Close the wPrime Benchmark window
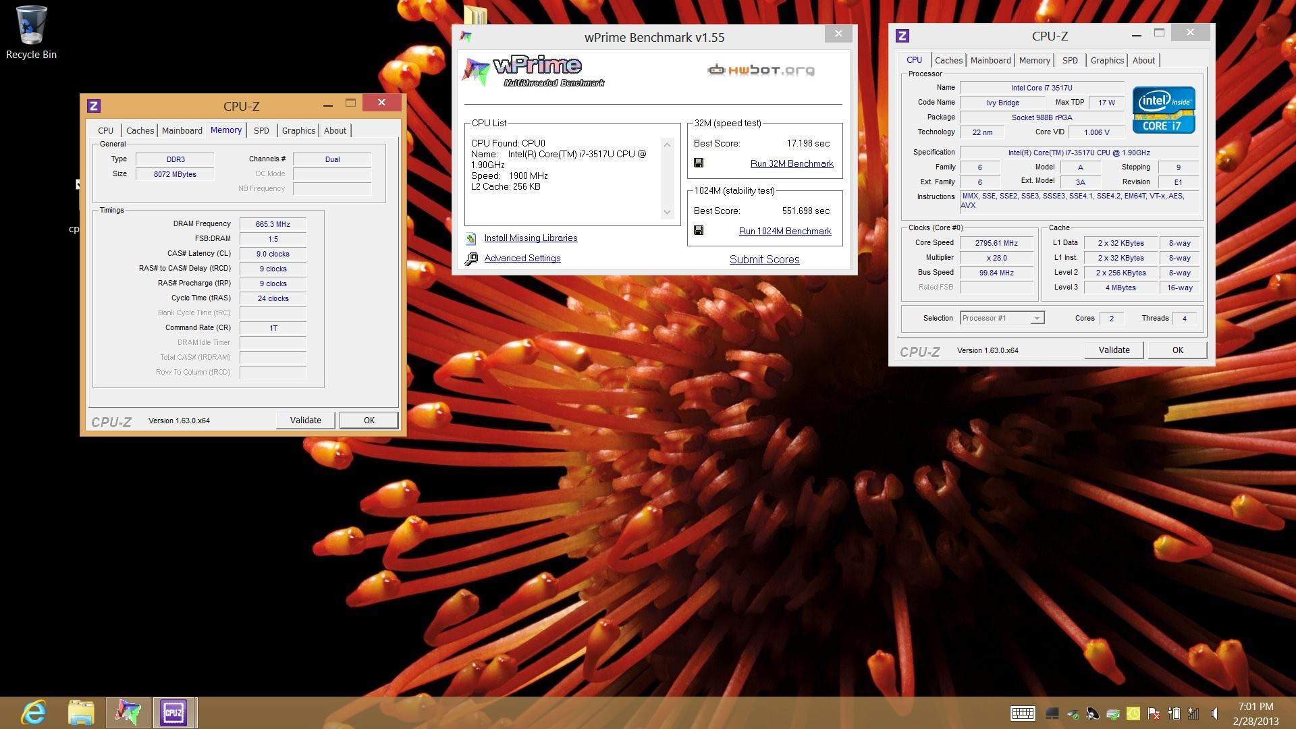Screen dimensions: 1296x729 (x=838, y=34)
